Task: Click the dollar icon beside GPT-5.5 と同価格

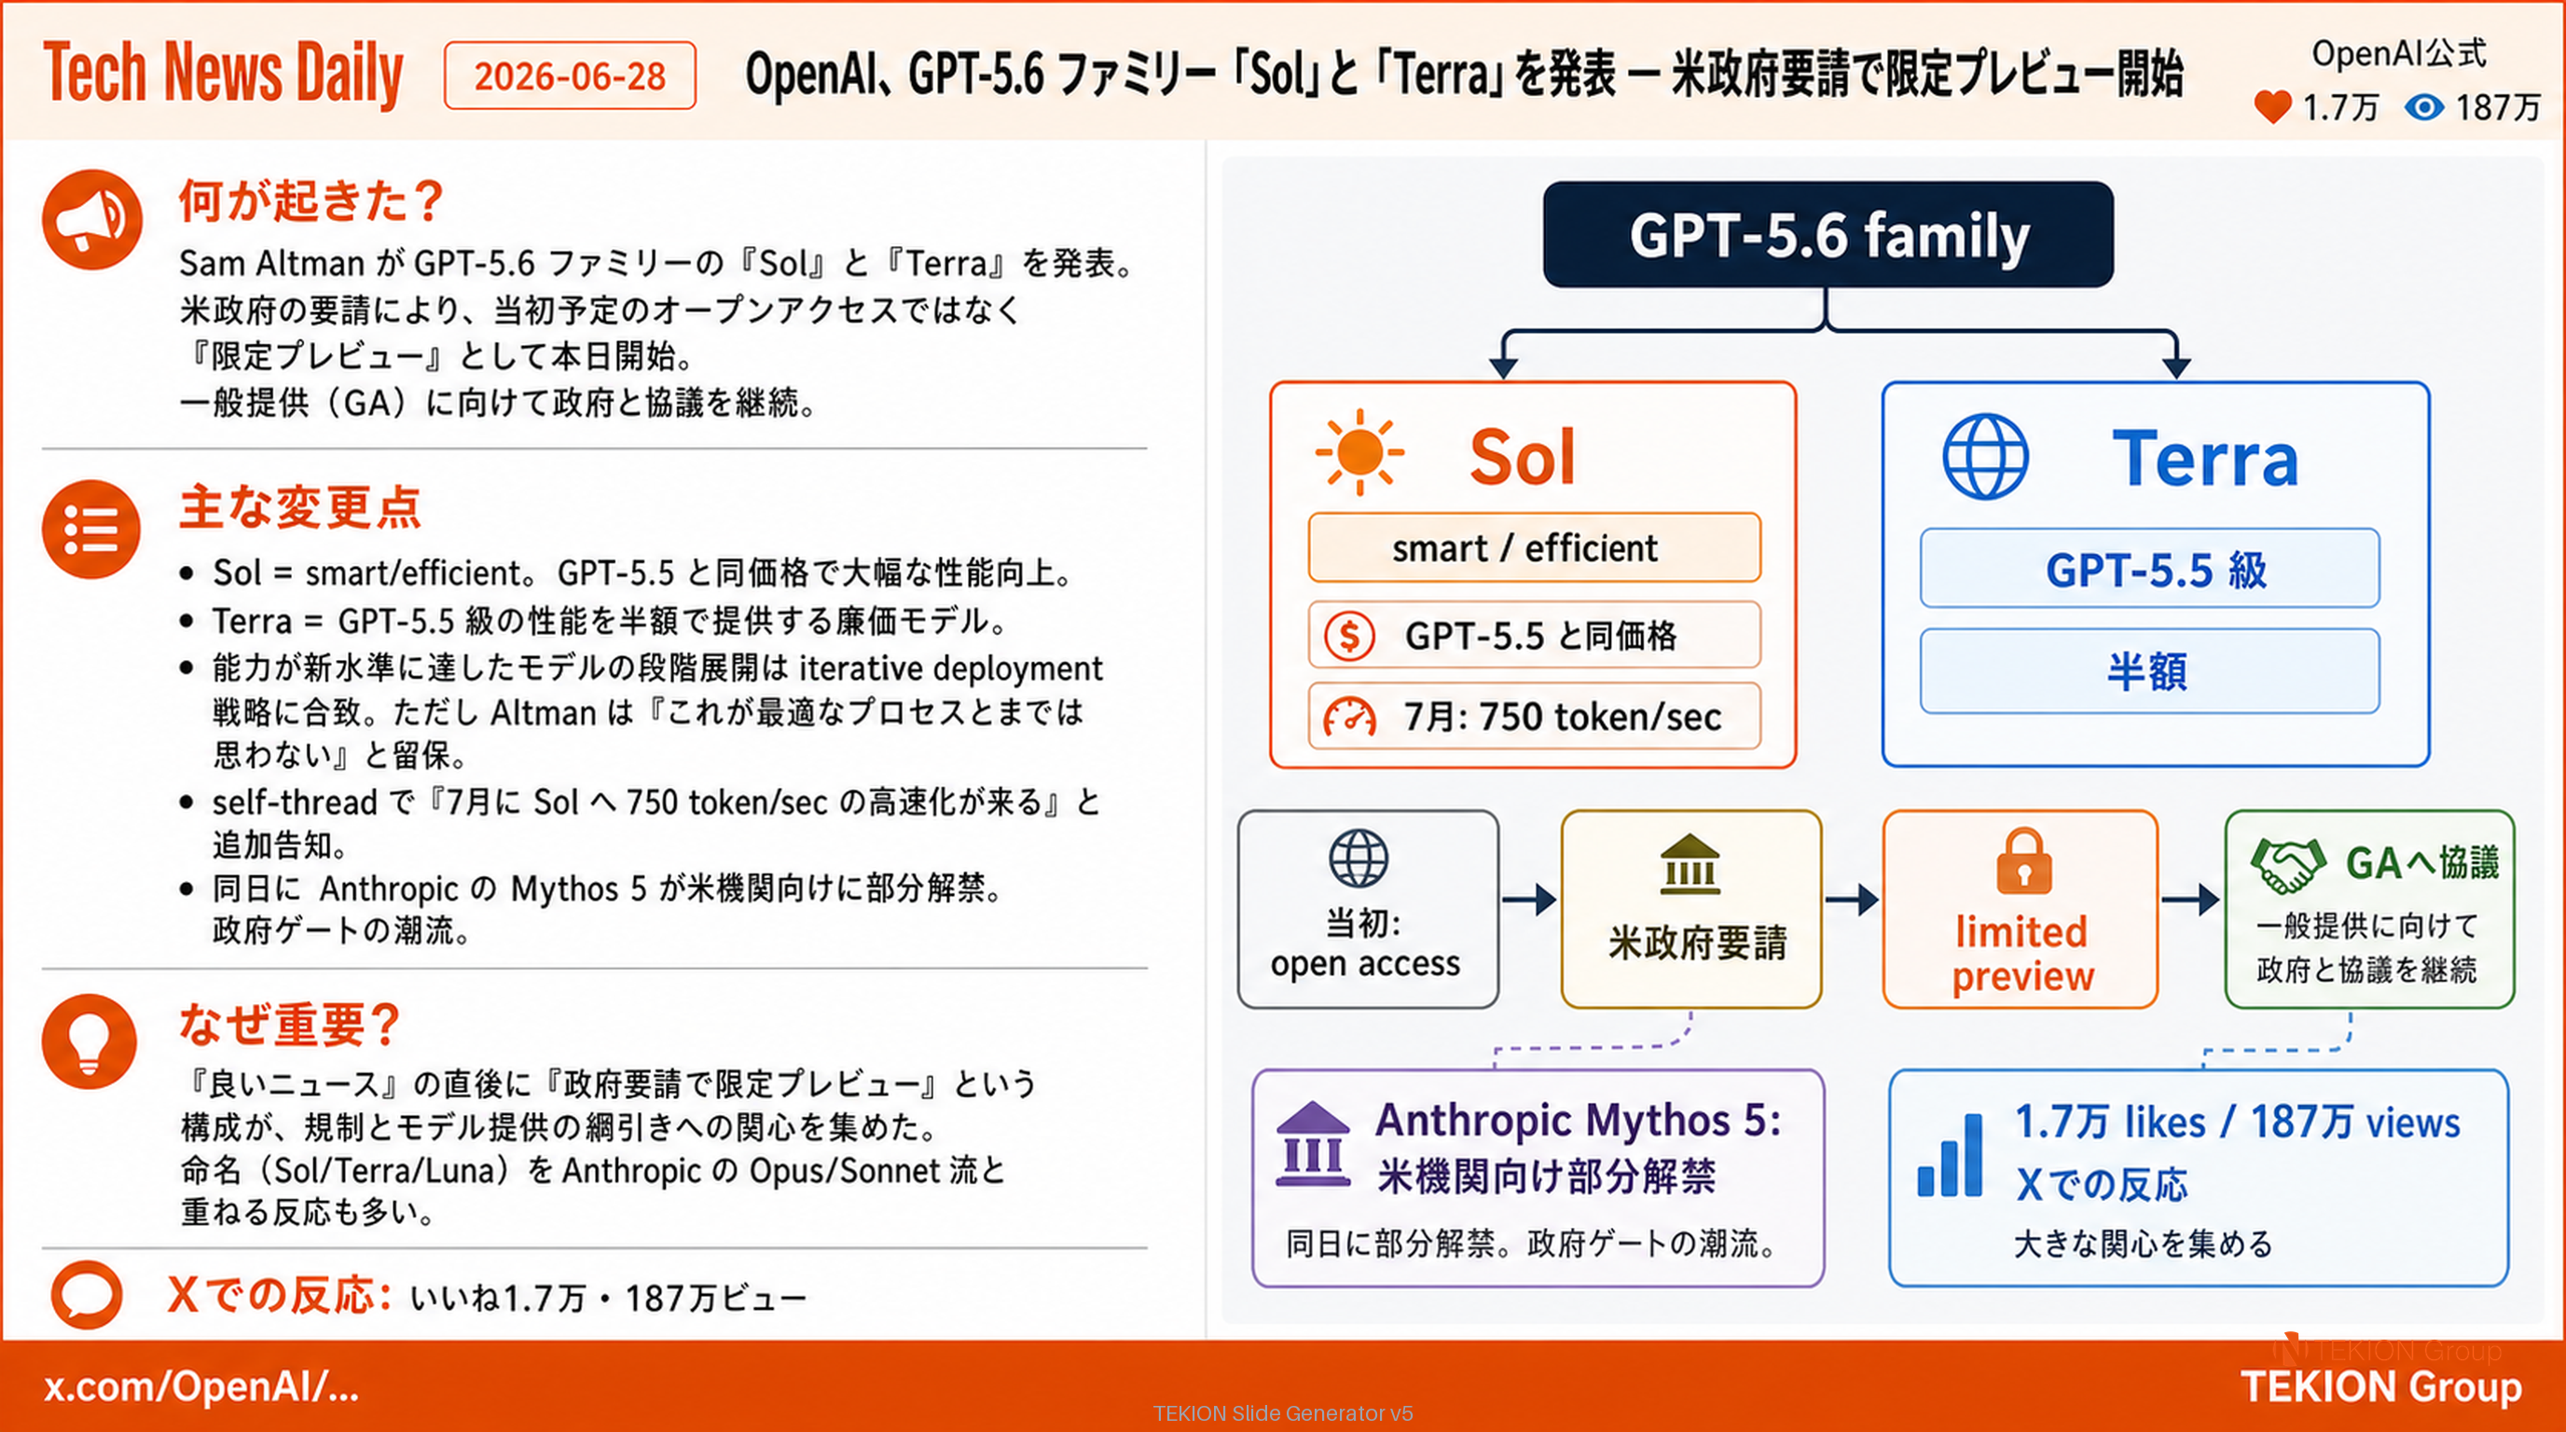Action: (x=1350, y=635)
